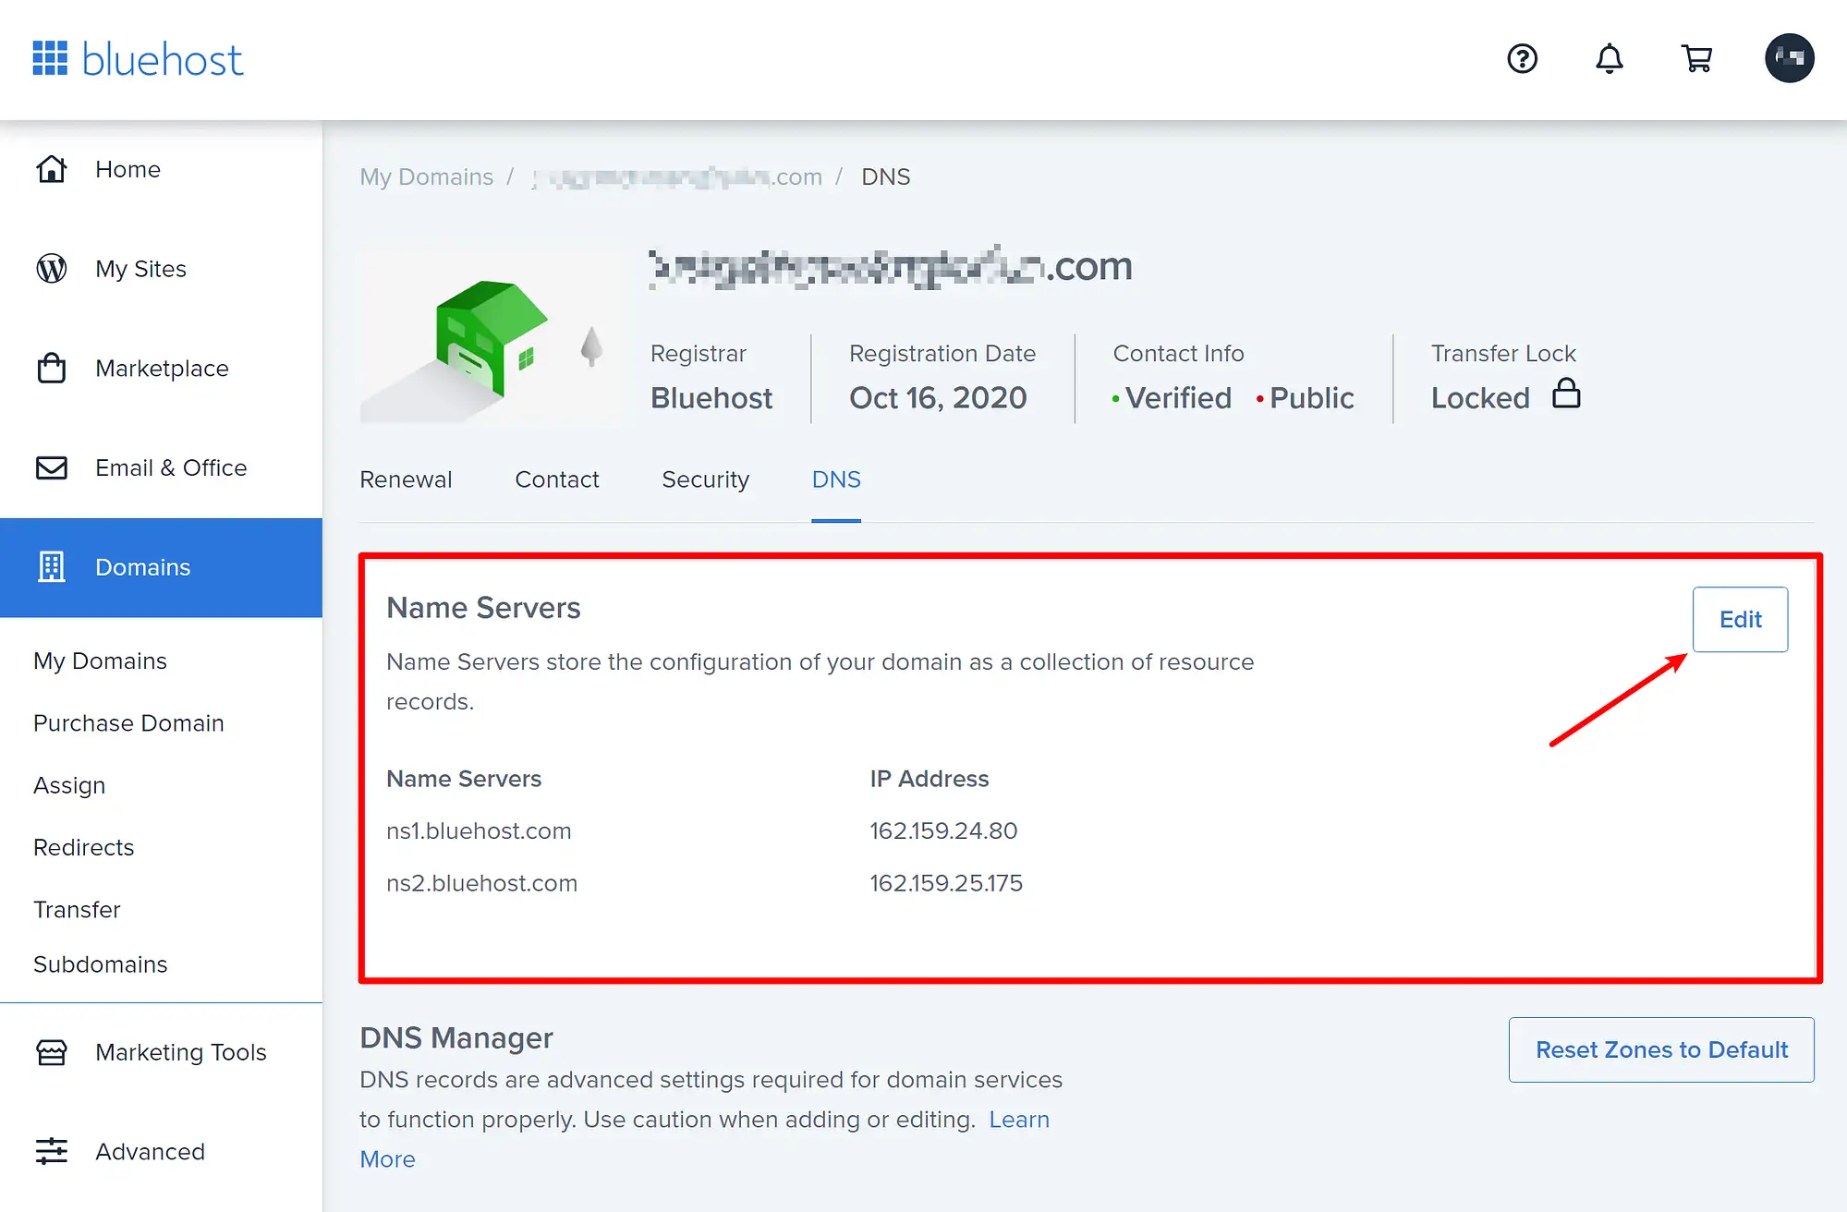
Task: Click the My Domains sidebar link
Action: coord(99,661)
